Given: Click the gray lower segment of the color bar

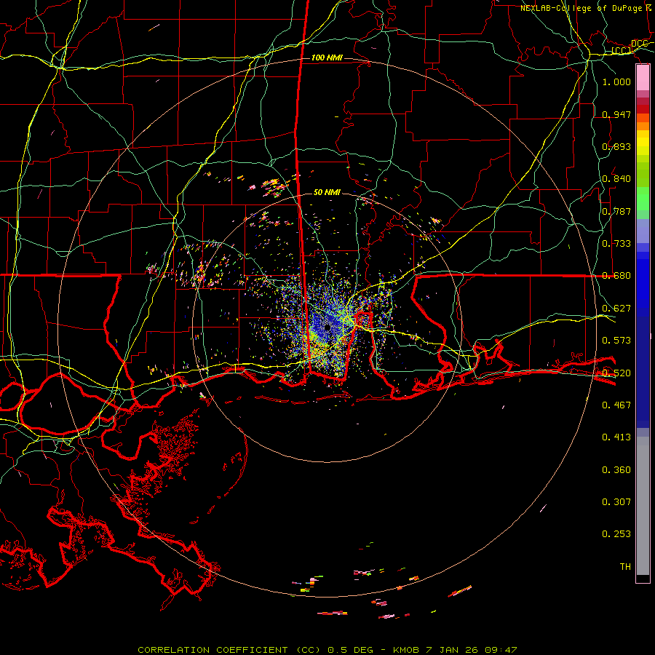Looking at the screenshot, I should point(643,506).
